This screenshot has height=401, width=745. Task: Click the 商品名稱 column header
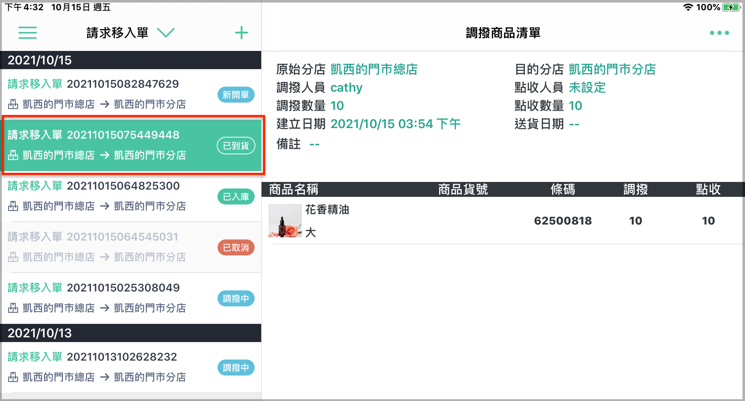click(x=294, y=189)
